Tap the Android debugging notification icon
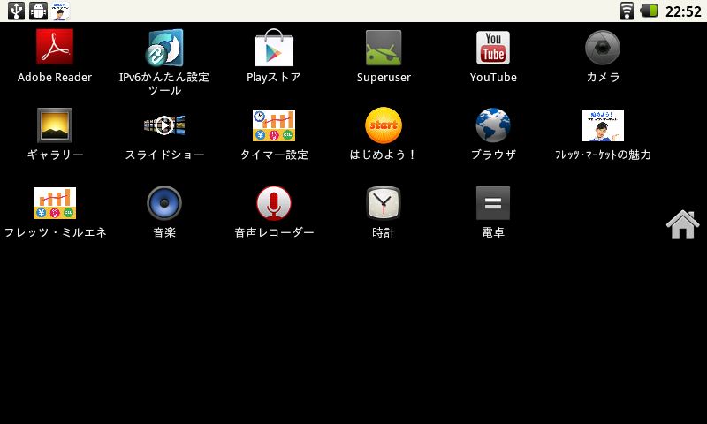Image resolution: width=707 pixels, height=424 pixels. (x=38, y=11)
